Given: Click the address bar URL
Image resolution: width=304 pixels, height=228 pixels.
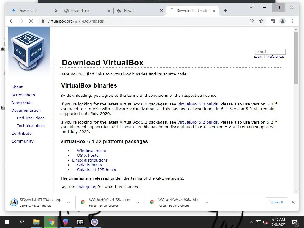Looking at the screenshot, I should pyautogui.click(x=75, y=21).
